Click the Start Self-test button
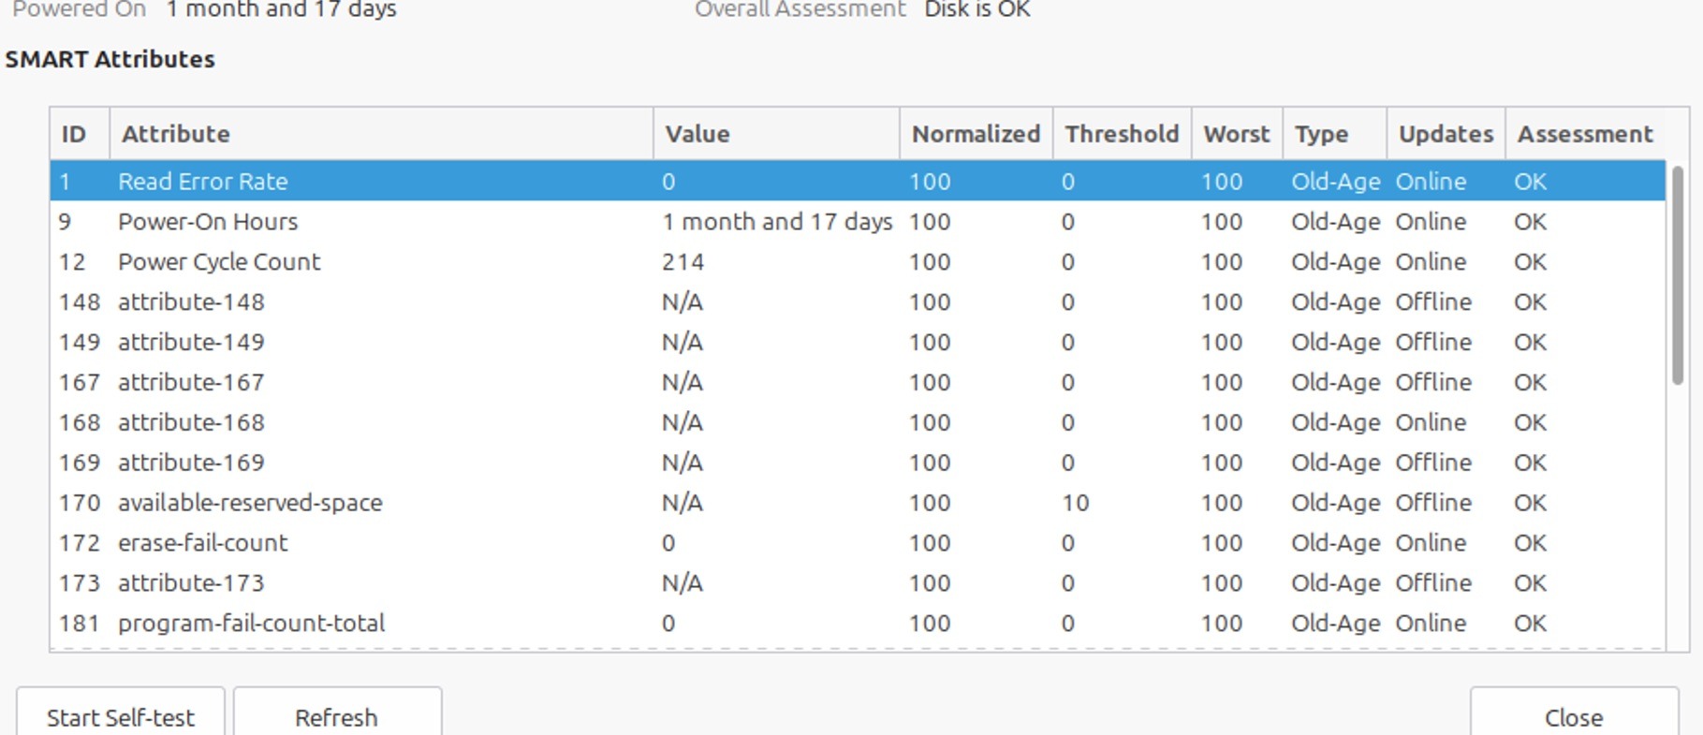1703x735 pixels. click(x=121, y=716)
